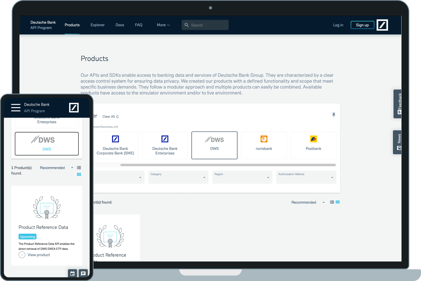The height and width of the screenshot is (281, 421).
Task: Pin the filter panel with the pin icon
Action: click(334, 115)
